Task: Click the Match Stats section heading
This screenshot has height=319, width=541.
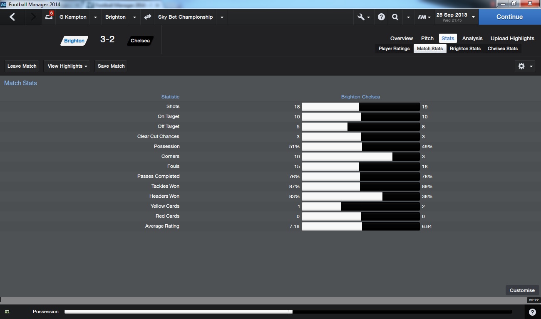Action: (20, 83)
